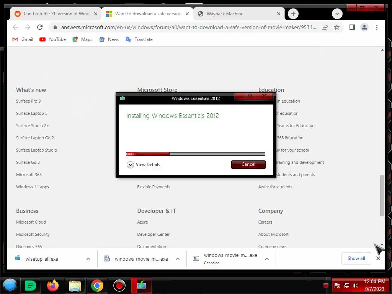Share this page icon in address bar

click(x=325, y=27)
